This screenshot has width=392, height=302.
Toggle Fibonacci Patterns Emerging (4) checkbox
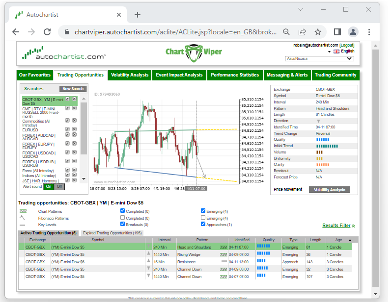203,218
